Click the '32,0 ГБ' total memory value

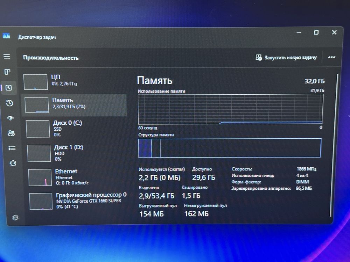[x=315, y=81]
